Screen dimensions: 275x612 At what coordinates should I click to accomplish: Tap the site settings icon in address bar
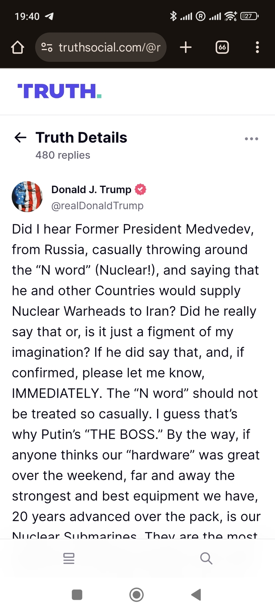point(47,48)
